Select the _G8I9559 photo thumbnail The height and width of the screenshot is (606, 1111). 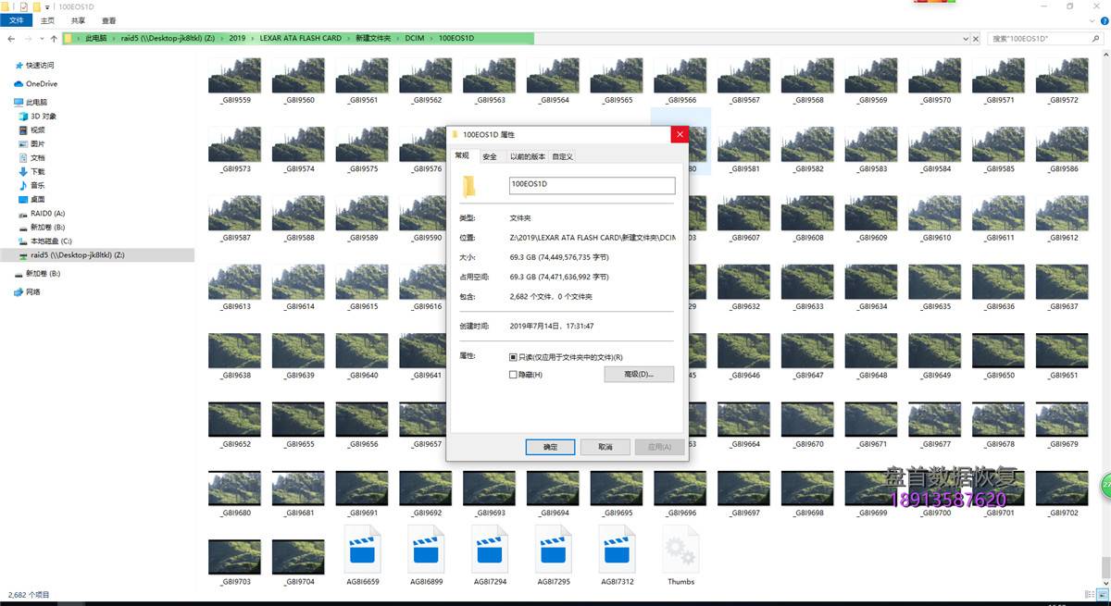coord(234,77)
